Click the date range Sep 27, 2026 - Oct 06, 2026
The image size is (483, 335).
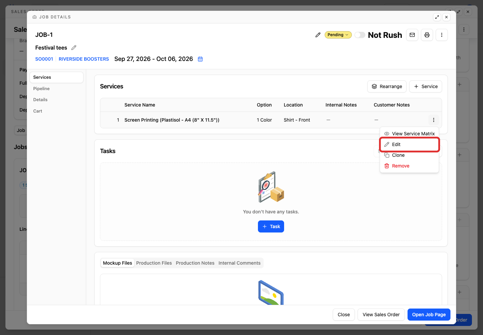pyautogui.click(x=154, y=59)
